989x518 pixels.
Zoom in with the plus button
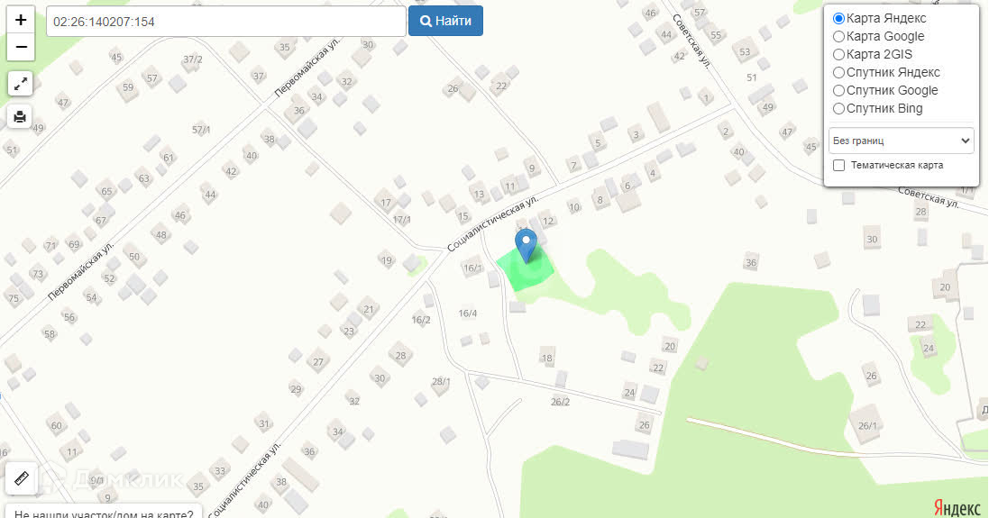point(21,20)
